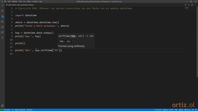Click line number 13 in gutter
This screenshot has width=198, height=111.
pos(11,50)
